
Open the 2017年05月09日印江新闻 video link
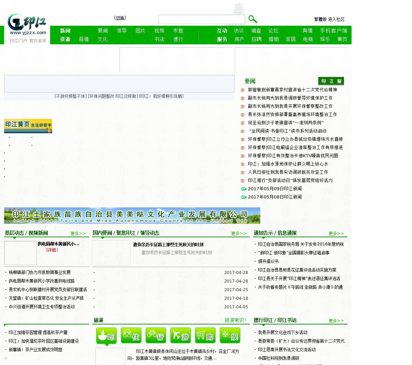pos(275,189)
